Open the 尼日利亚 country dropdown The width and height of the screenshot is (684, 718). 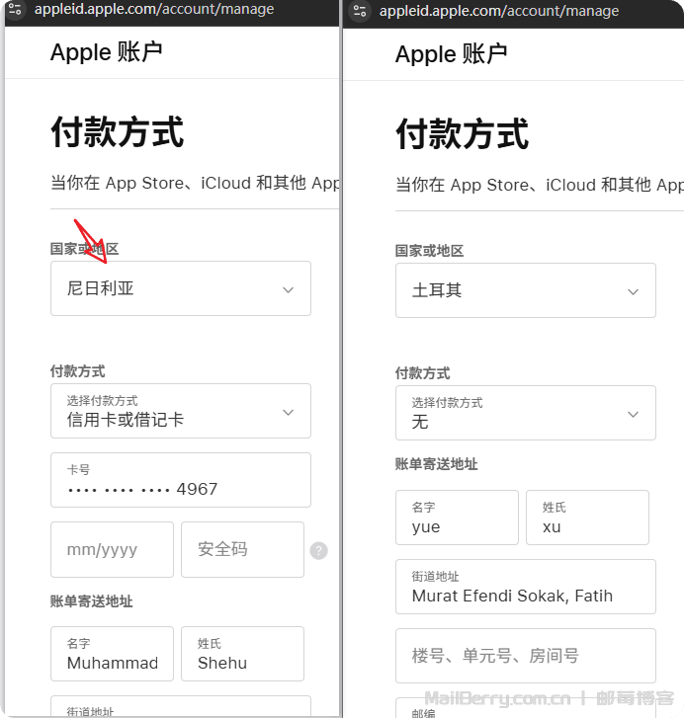click(181, 288)
